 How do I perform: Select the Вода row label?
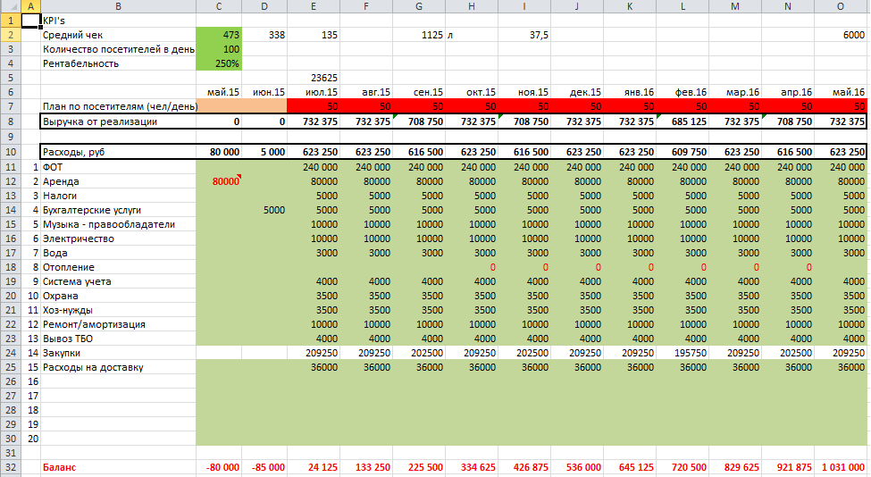click(118, 253)
